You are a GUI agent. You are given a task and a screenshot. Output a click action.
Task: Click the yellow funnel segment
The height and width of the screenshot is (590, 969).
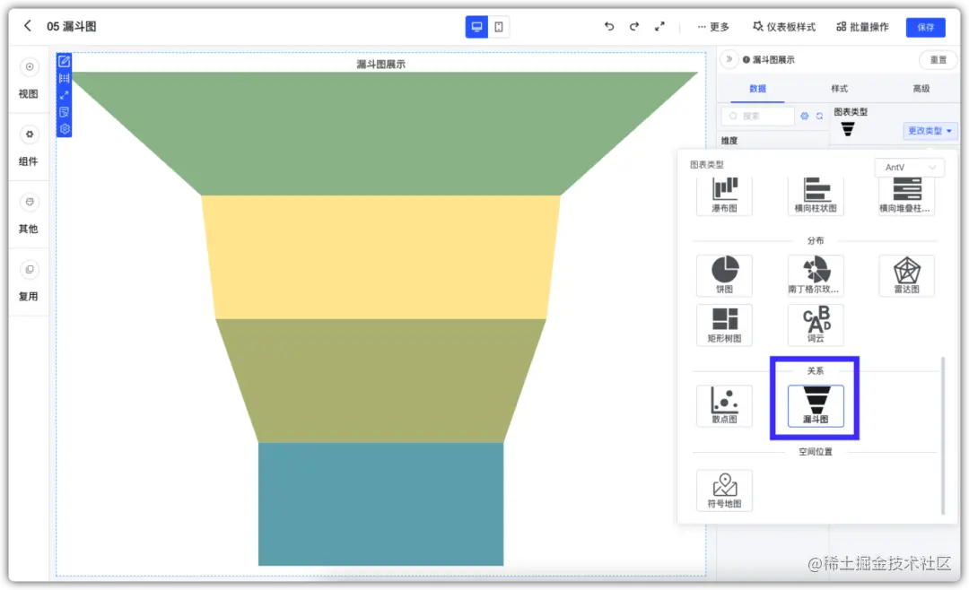[380, 257]
